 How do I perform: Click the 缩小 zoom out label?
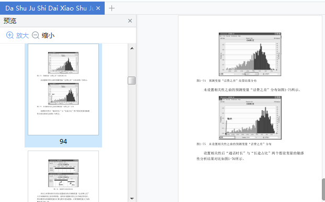(x=48, y=35)
